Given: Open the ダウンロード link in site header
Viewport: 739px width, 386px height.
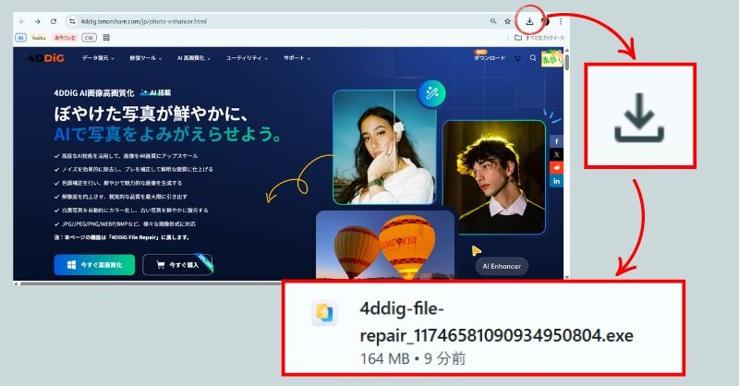Looking at the screenshot, I should (490, 58).
